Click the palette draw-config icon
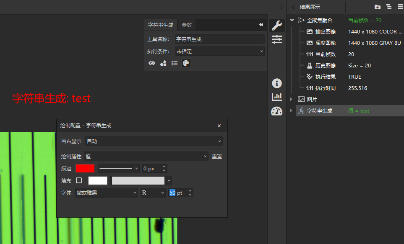Screen dimensions: 404x244 (x=186, y=63)
